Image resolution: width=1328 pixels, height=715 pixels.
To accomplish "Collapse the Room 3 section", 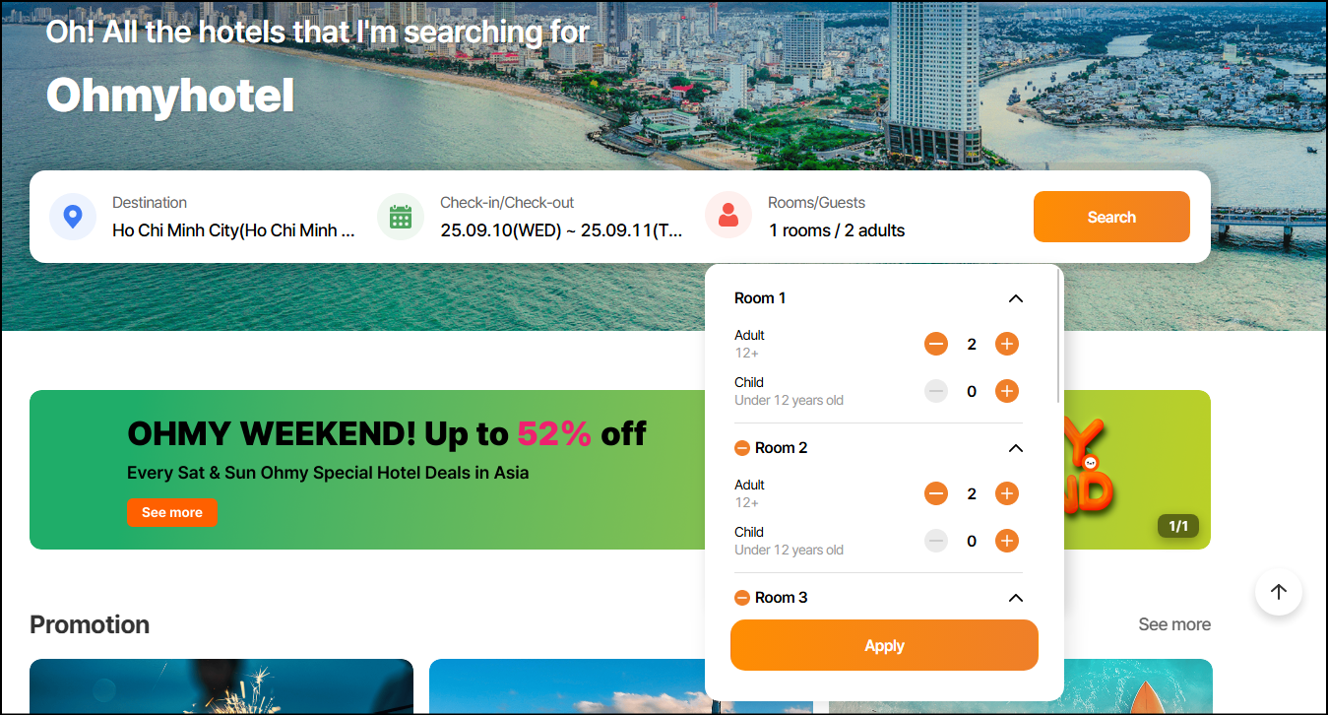I will (x=1016, y=598).
